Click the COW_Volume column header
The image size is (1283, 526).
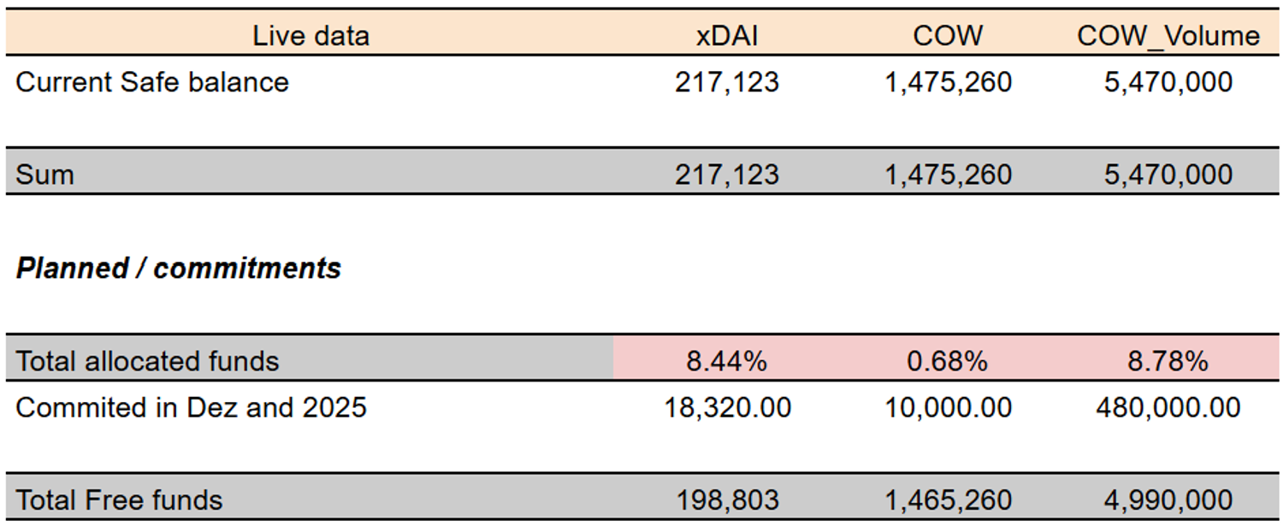1168,36
